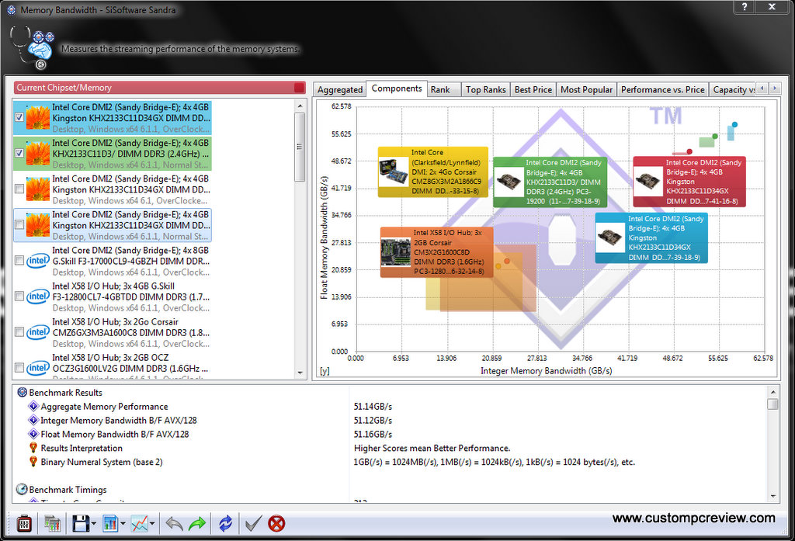Image resolution: width=795 pixels, height=541 pixels.
Task: Click the blue Kingston chart label box
Action: coord(651,238)
